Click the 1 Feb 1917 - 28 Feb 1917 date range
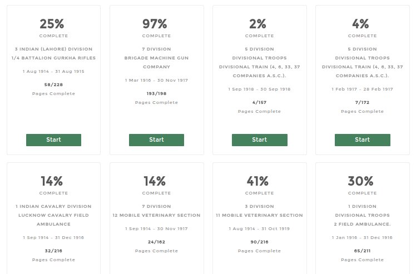The height and width of the screenshot is (274, 416). coord(362,89)
